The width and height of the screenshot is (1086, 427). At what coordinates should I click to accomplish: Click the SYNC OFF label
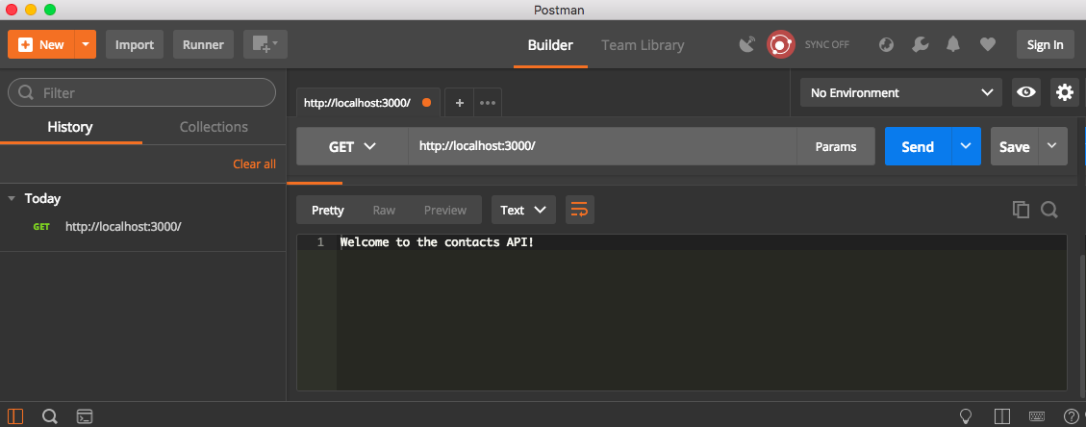point(826,45)
